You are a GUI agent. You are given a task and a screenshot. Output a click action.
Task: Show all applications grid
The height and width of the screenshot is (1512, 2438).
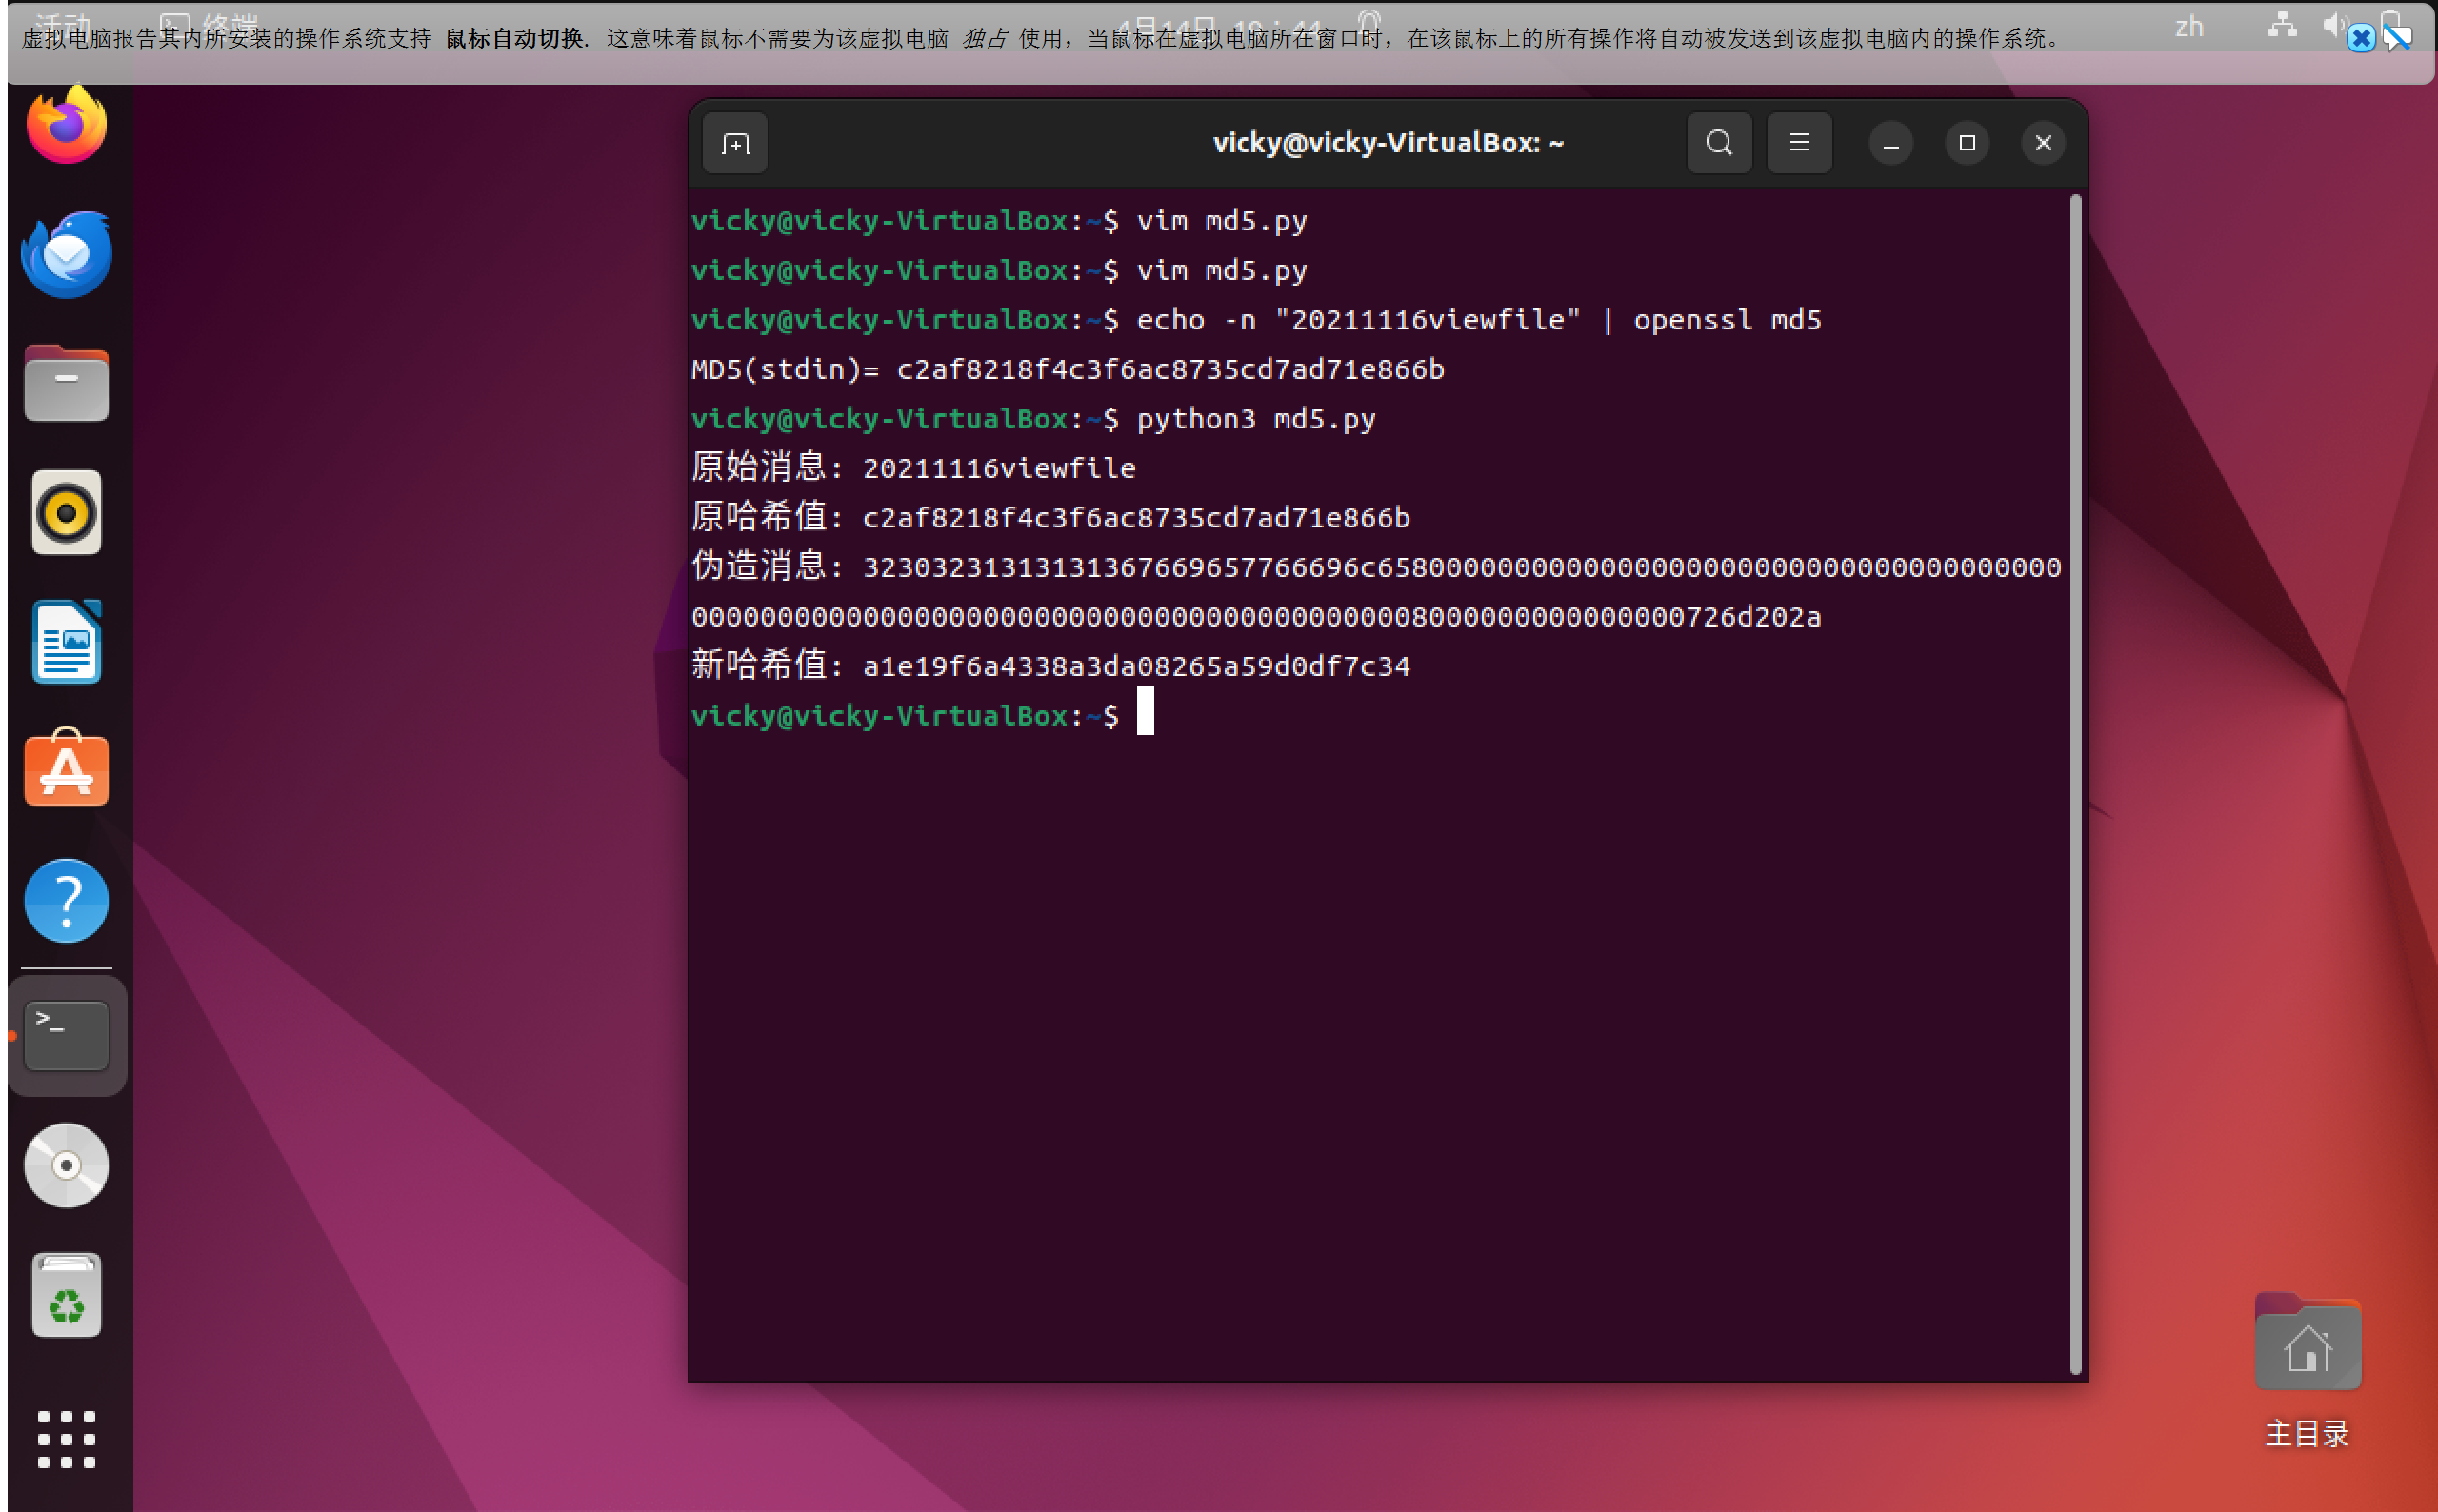pyautogui.click(x=66, y=1439)
